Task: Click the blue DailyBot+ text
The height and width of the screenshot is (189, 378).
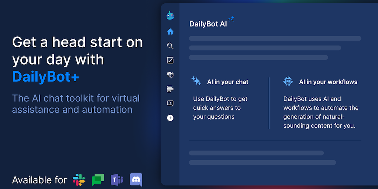Action: [45, 76]
